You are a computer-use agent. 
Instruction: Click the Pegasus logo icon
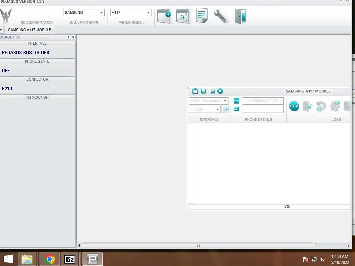(x=6, y=16)
